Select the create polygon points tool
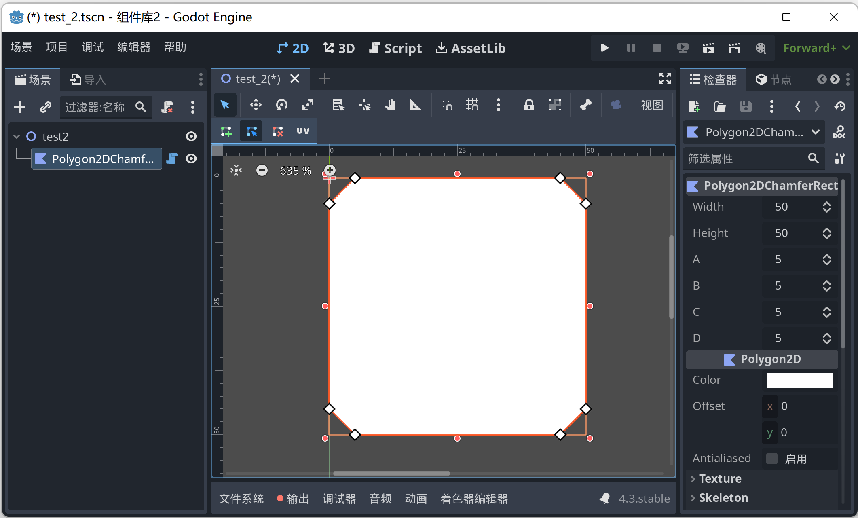Screen dimensions: 858x518 (226, 131)
